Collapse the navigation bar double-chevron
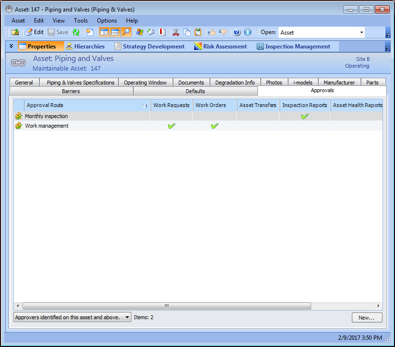The height and width of the screenshot is (347, 395). click(11, 46)
